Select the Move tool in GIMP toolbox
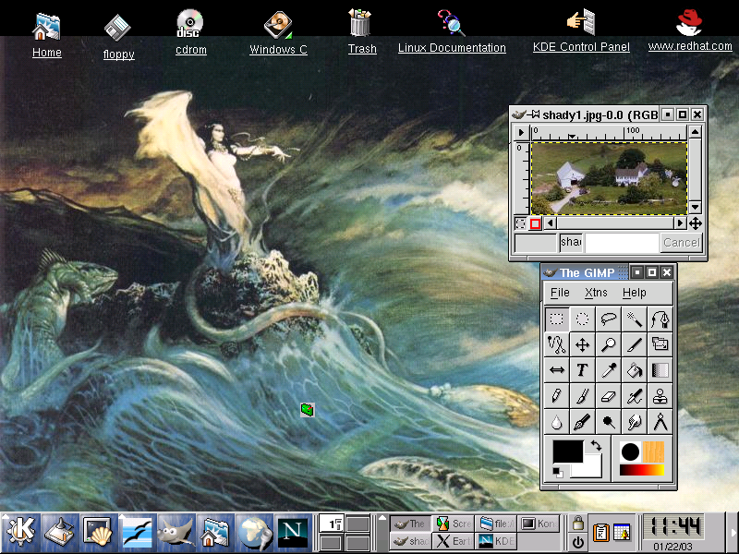 [583, 344]
